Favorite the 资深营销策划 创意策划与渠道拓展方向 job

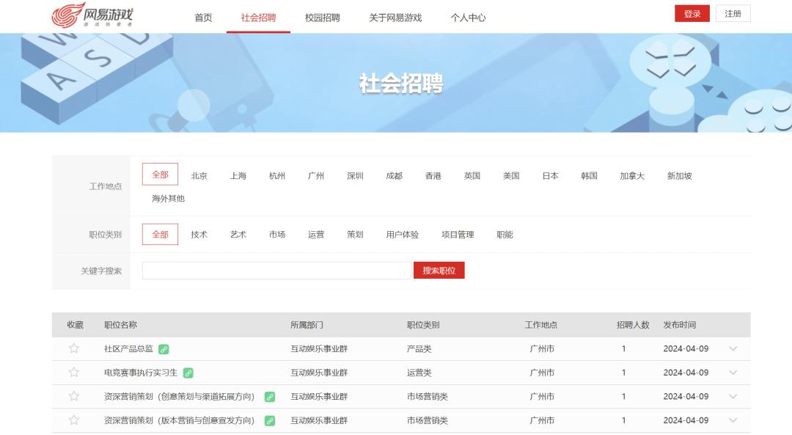click(74, 396)
